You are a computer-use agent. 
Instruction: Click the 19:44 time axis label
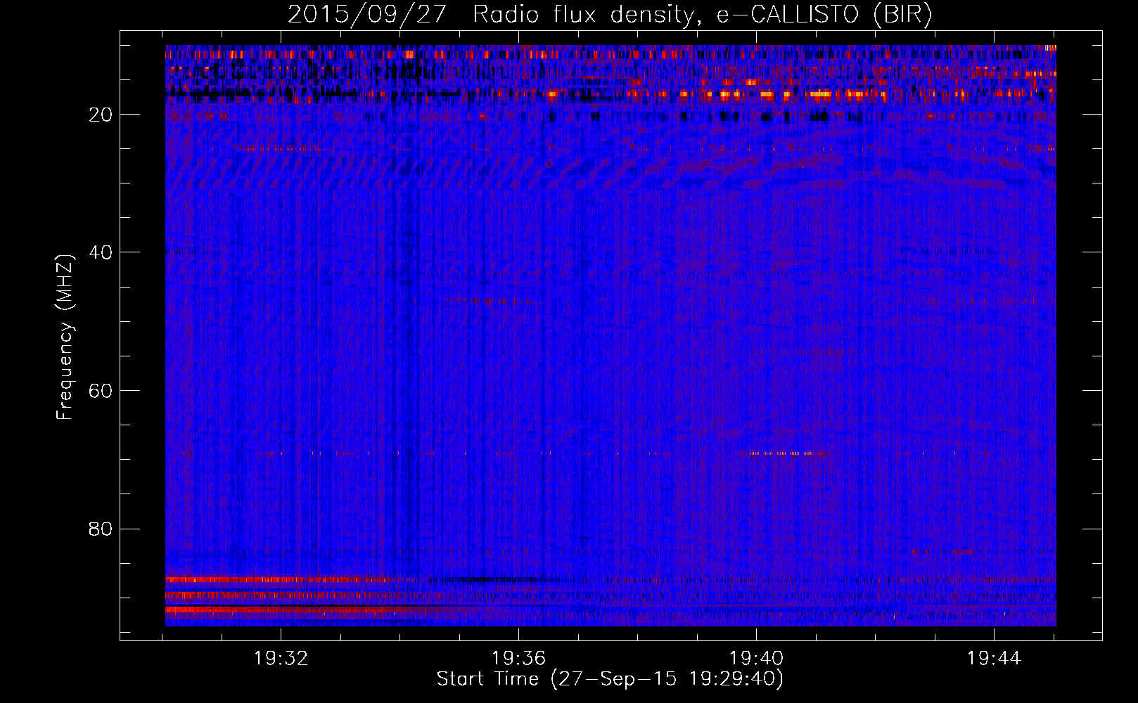(x=994, y=659)
